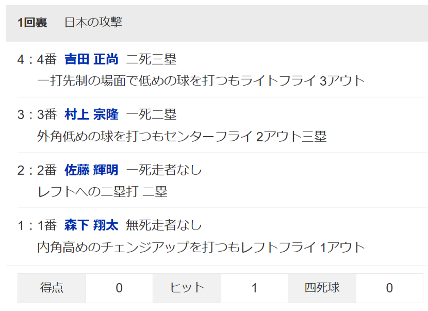This screenshot has width=428, height=311.
Task: Open player link 吉田 正尚
Action: 91,59
